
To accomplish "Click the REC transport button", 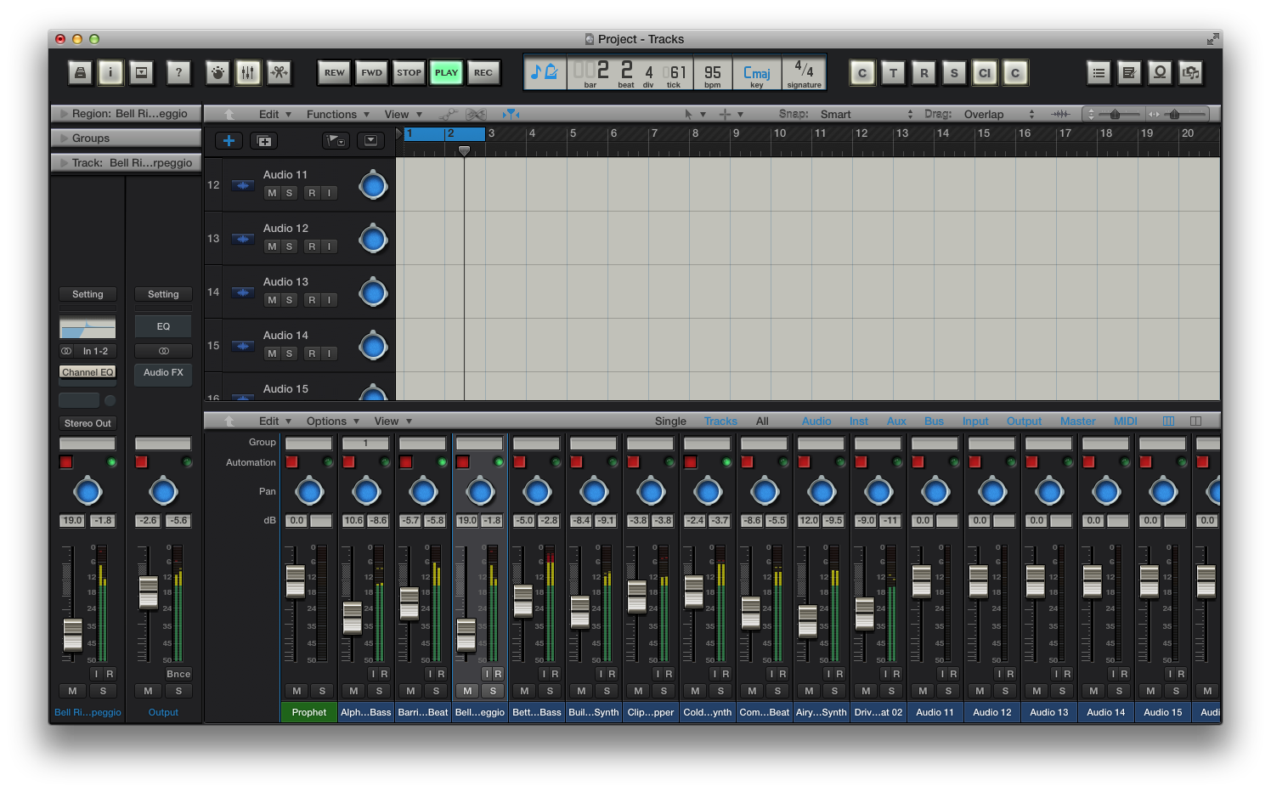I will 483,73.
